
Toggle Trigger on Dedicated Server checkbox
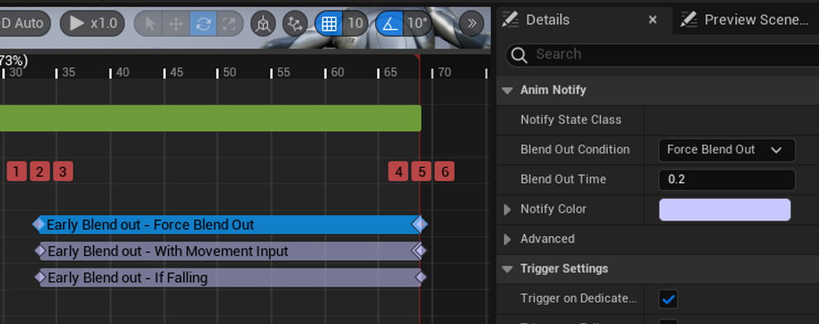669,298
